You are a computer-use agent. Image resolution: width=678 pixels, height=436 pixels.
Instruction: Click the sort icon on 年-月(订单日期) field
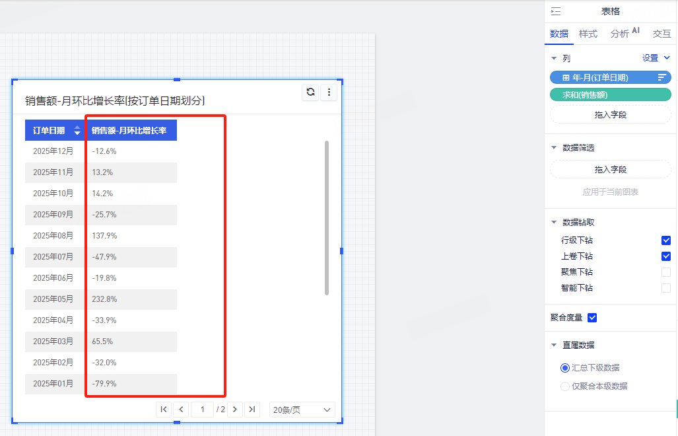661,77
